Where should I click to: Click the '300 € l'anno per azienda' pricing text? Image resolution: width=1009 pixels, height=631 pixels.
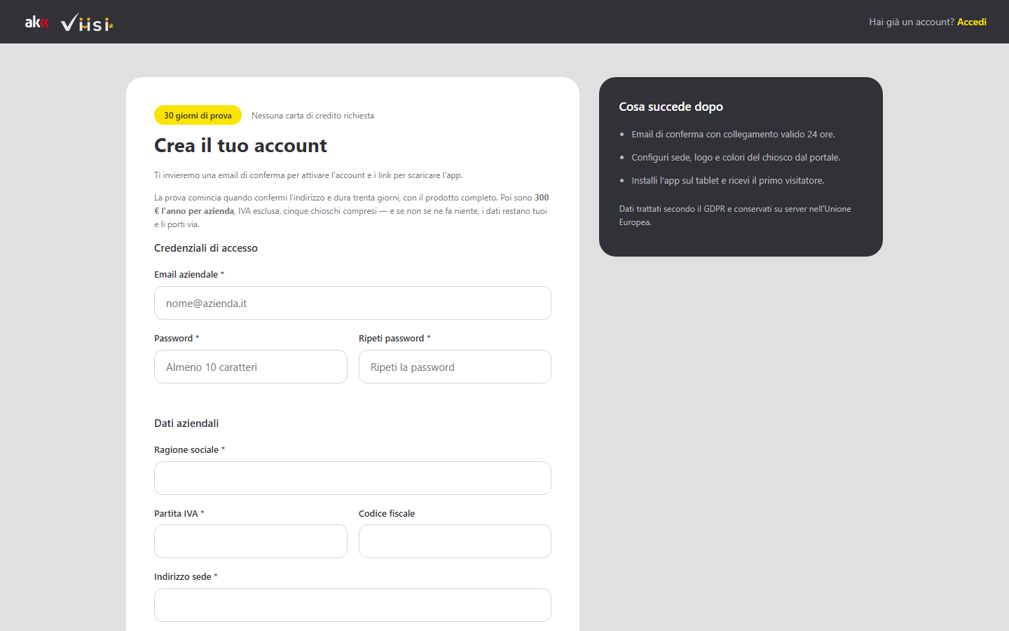pos(352,204)
